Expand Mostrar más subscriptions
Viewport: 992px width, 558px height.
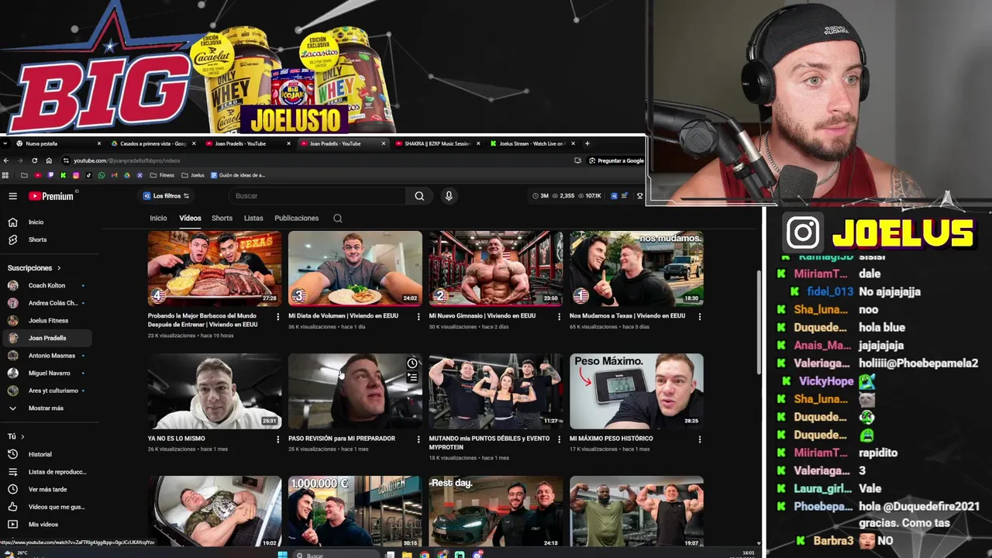tap(46, 408)
